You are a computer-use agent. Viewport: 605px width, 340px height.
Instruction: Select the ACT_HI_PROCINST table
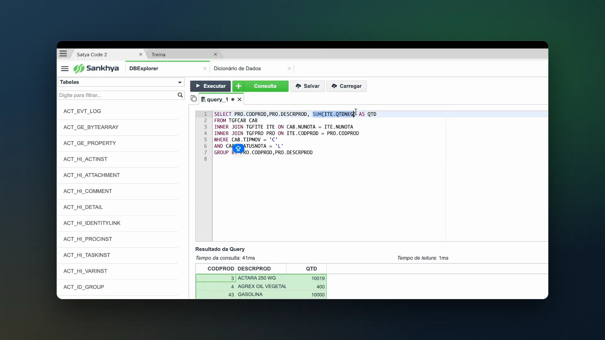click(x=118, y=239)
